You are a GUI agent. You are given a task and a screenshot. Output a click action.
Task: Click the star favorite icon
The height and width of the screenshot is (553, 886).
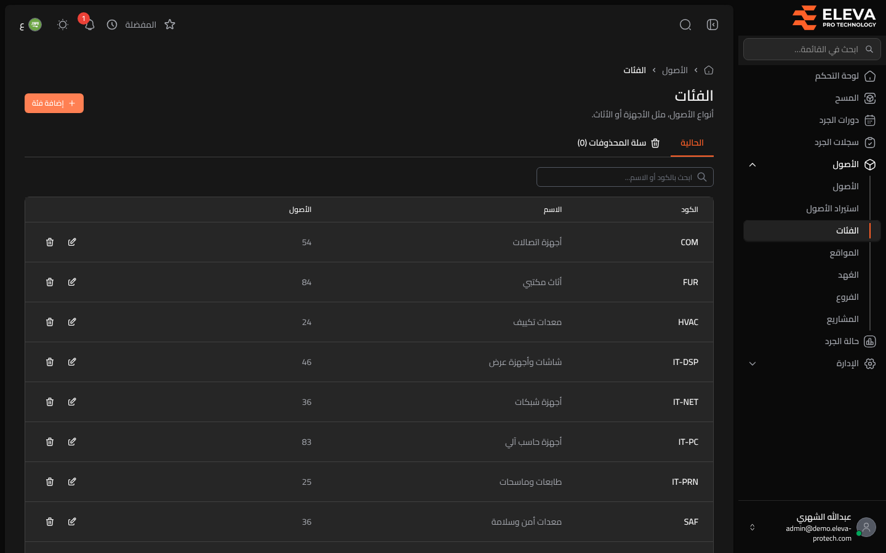[x=170, y=25]
